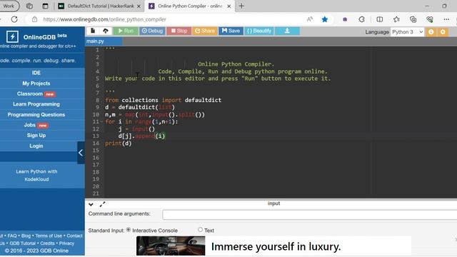457x257 pixels.
Task: Close the DefaultDict Tutorial HackerRank tab
Action: click(x=139, y=6)
